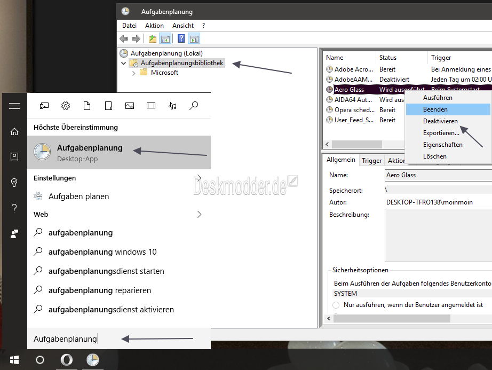
Task: Click the Cortana circle on taskbar
Action: tap(40, 360)
